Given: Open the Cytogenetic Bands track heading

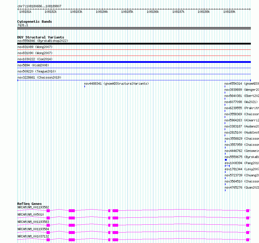Looking at the screenshot, I should pyautogui.click(x=35, y=22).
